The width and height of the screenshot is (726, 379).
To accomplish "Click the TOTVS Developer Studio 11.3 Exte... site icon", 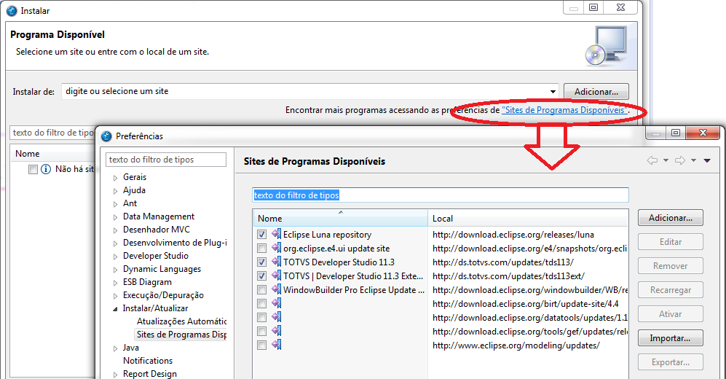I will (277, 276).
